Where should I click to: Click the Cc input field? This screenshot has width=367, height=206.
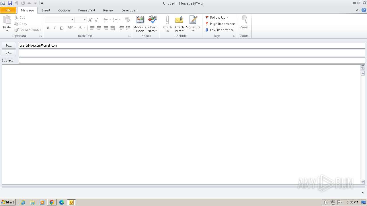192,53
